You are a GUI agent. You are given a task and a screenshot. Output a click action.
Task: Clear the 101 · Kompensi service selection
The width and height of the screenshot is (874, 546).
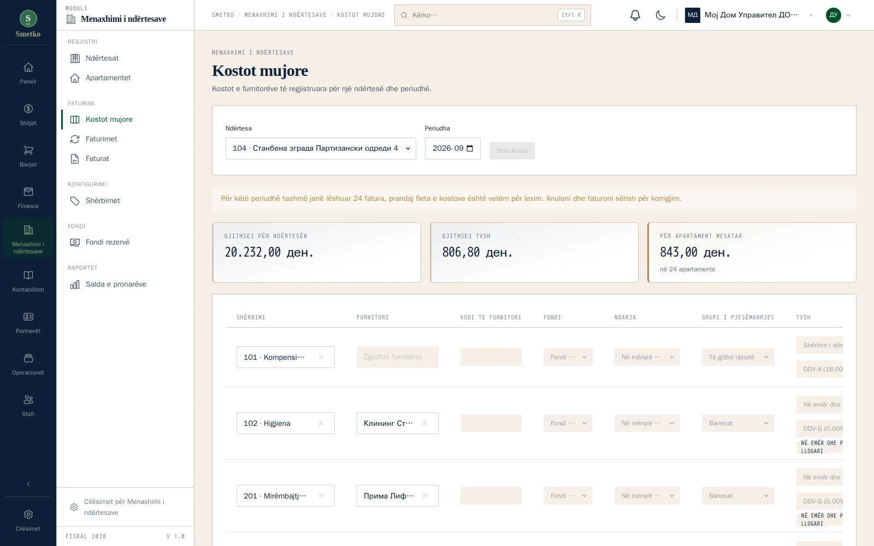321,357
